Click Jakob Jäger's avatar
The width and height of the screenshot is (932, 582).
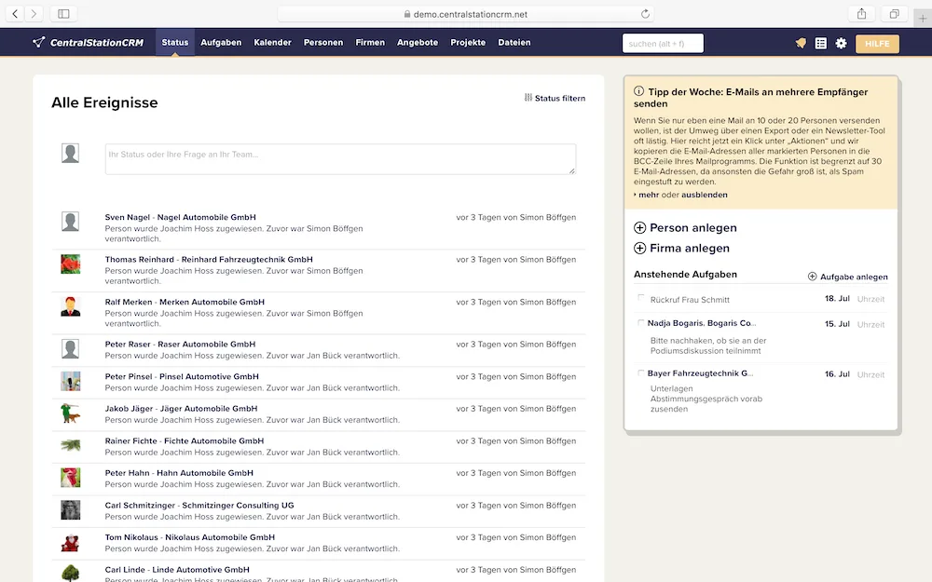(x=70, y=413)
